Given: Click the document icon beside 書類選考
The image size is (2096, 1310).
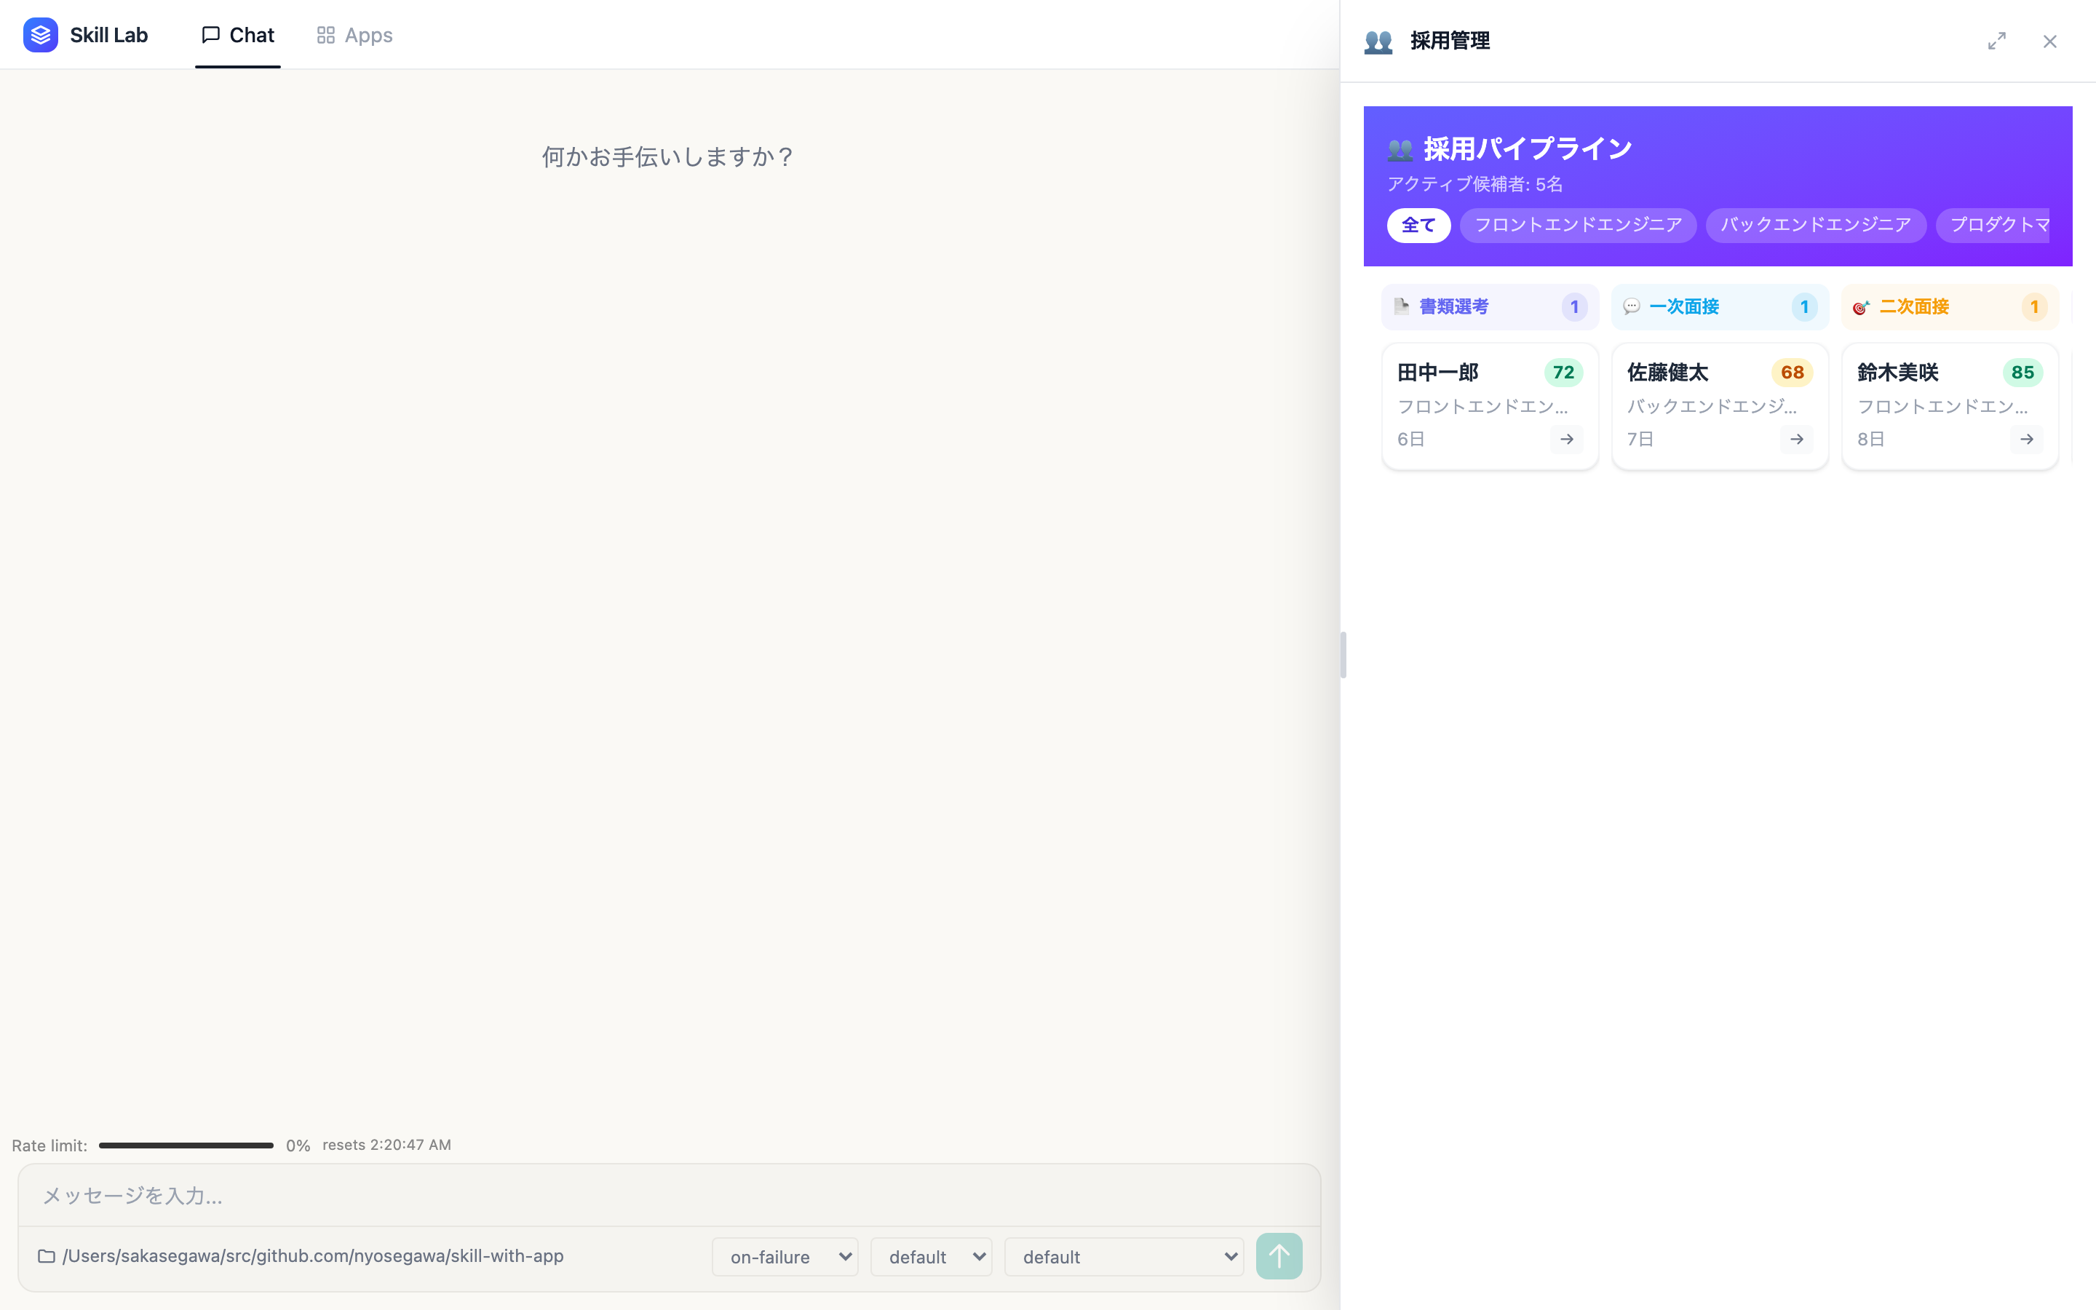Looking at the screenshot, I should [1402, 306].
